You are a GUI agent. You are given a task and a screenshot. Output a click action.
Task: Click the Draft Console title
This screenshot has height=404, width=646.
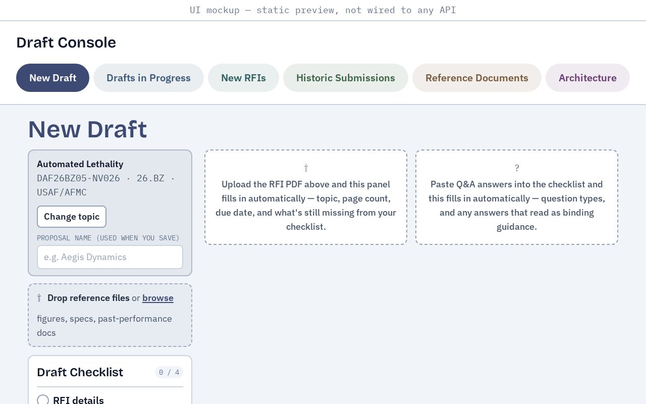coord(66,42)
